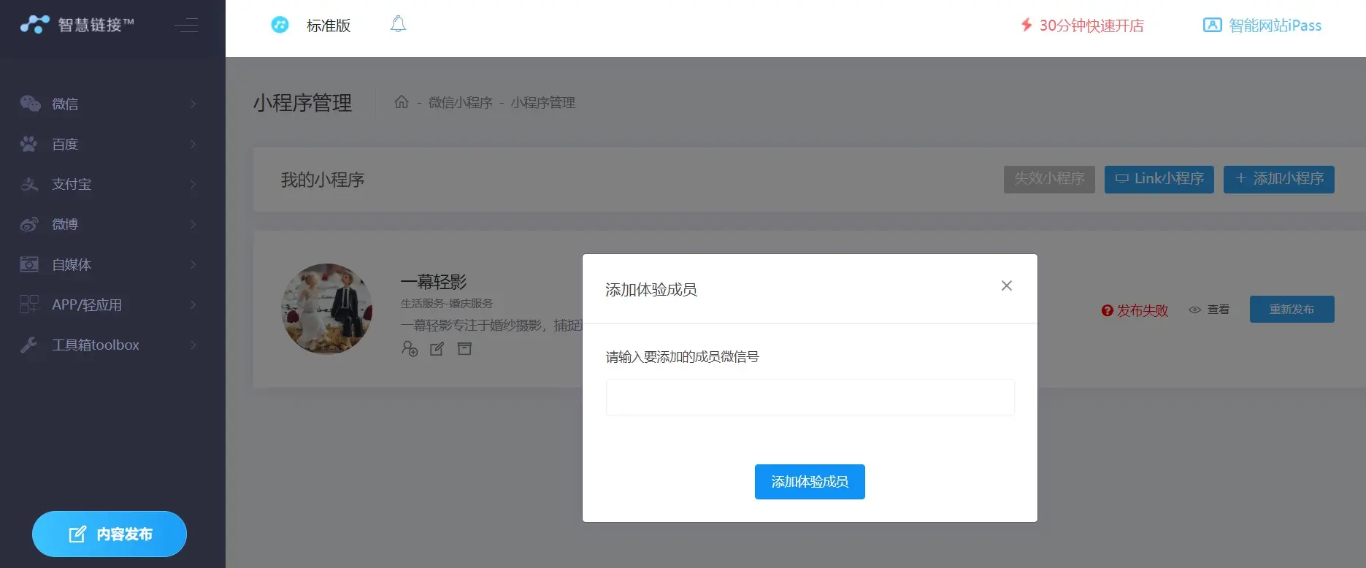This screenshot has width=1366, height=568.
Task: Open the 工具箱toolbox menu item
Action: 110,345
